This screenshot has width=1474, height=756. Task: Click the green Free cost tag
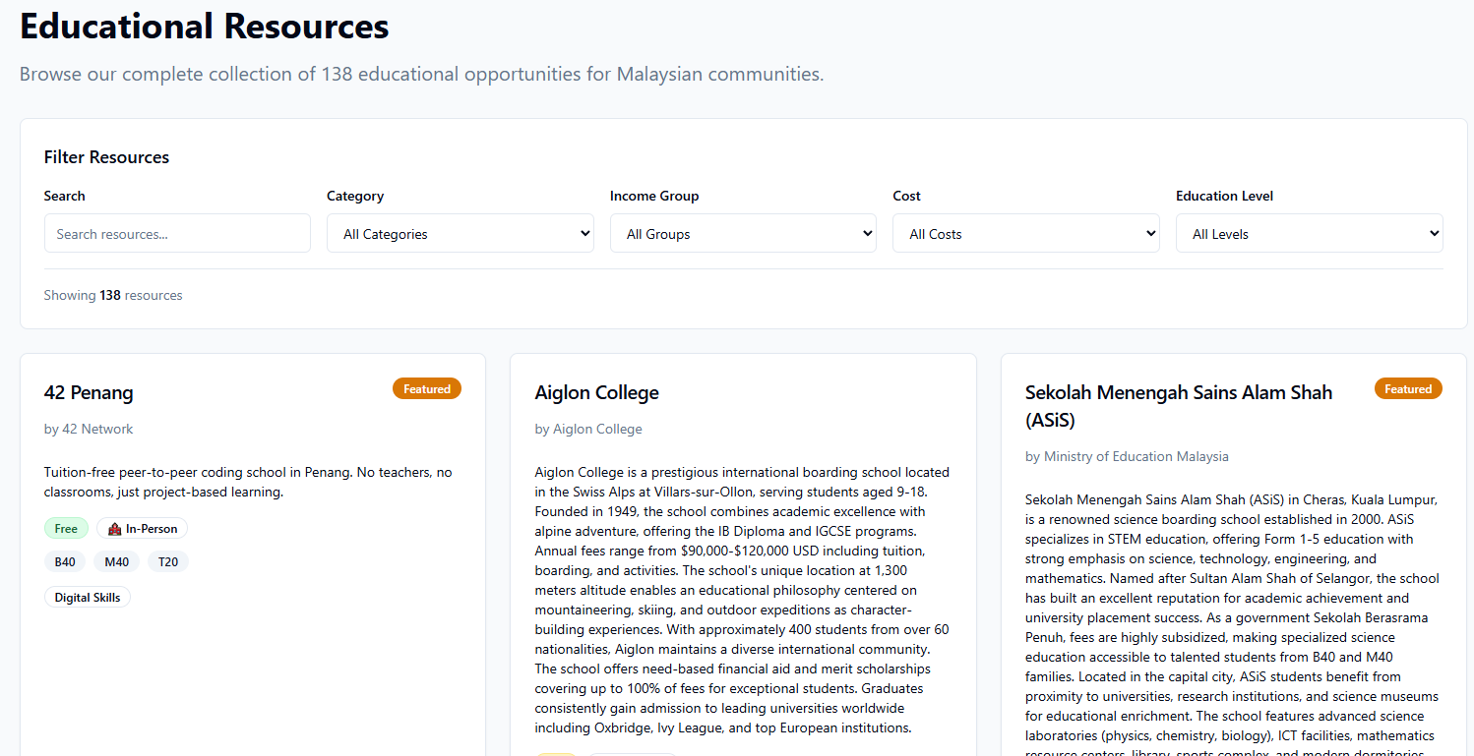click(66, 529)
